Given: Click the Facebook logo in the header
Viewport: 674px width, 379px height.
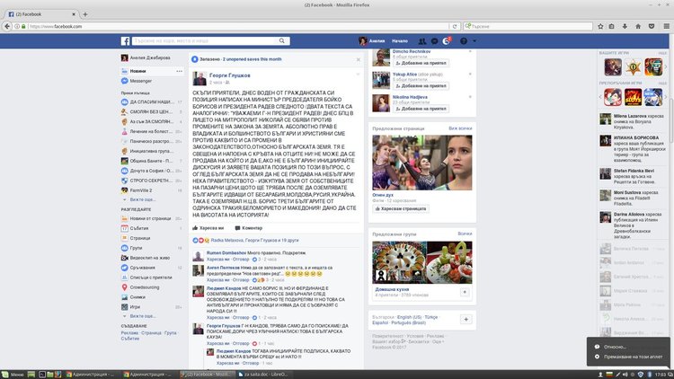Looking at the screenshot, I should coord(127,42).
